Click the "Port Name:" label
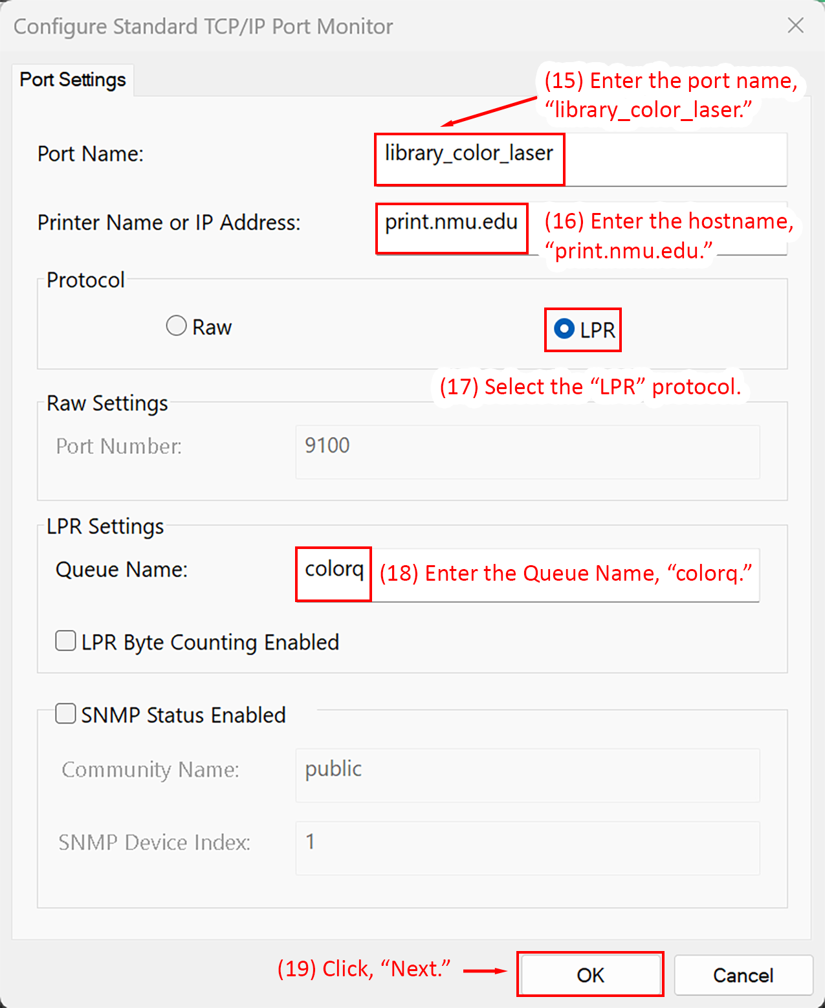 point(91,153)
